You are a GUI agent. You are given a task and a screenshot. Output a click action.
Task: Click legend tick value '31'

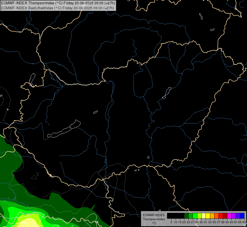click(x=206, y=222)
